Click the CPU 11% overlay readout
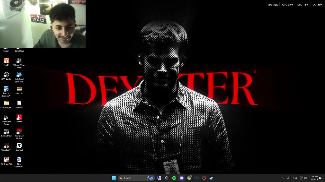 [x=303, y=5]
